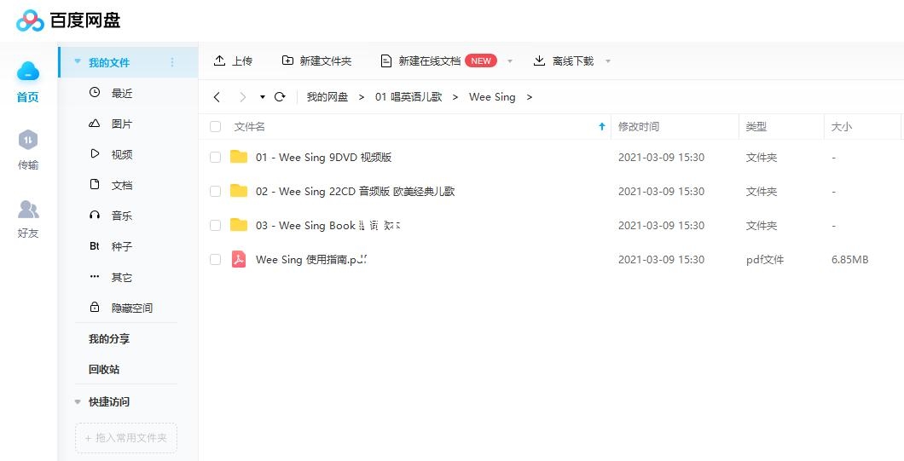Click the offline download arrow icon
The height and width of the screenshot is (461, 904).
click(539, 61)
